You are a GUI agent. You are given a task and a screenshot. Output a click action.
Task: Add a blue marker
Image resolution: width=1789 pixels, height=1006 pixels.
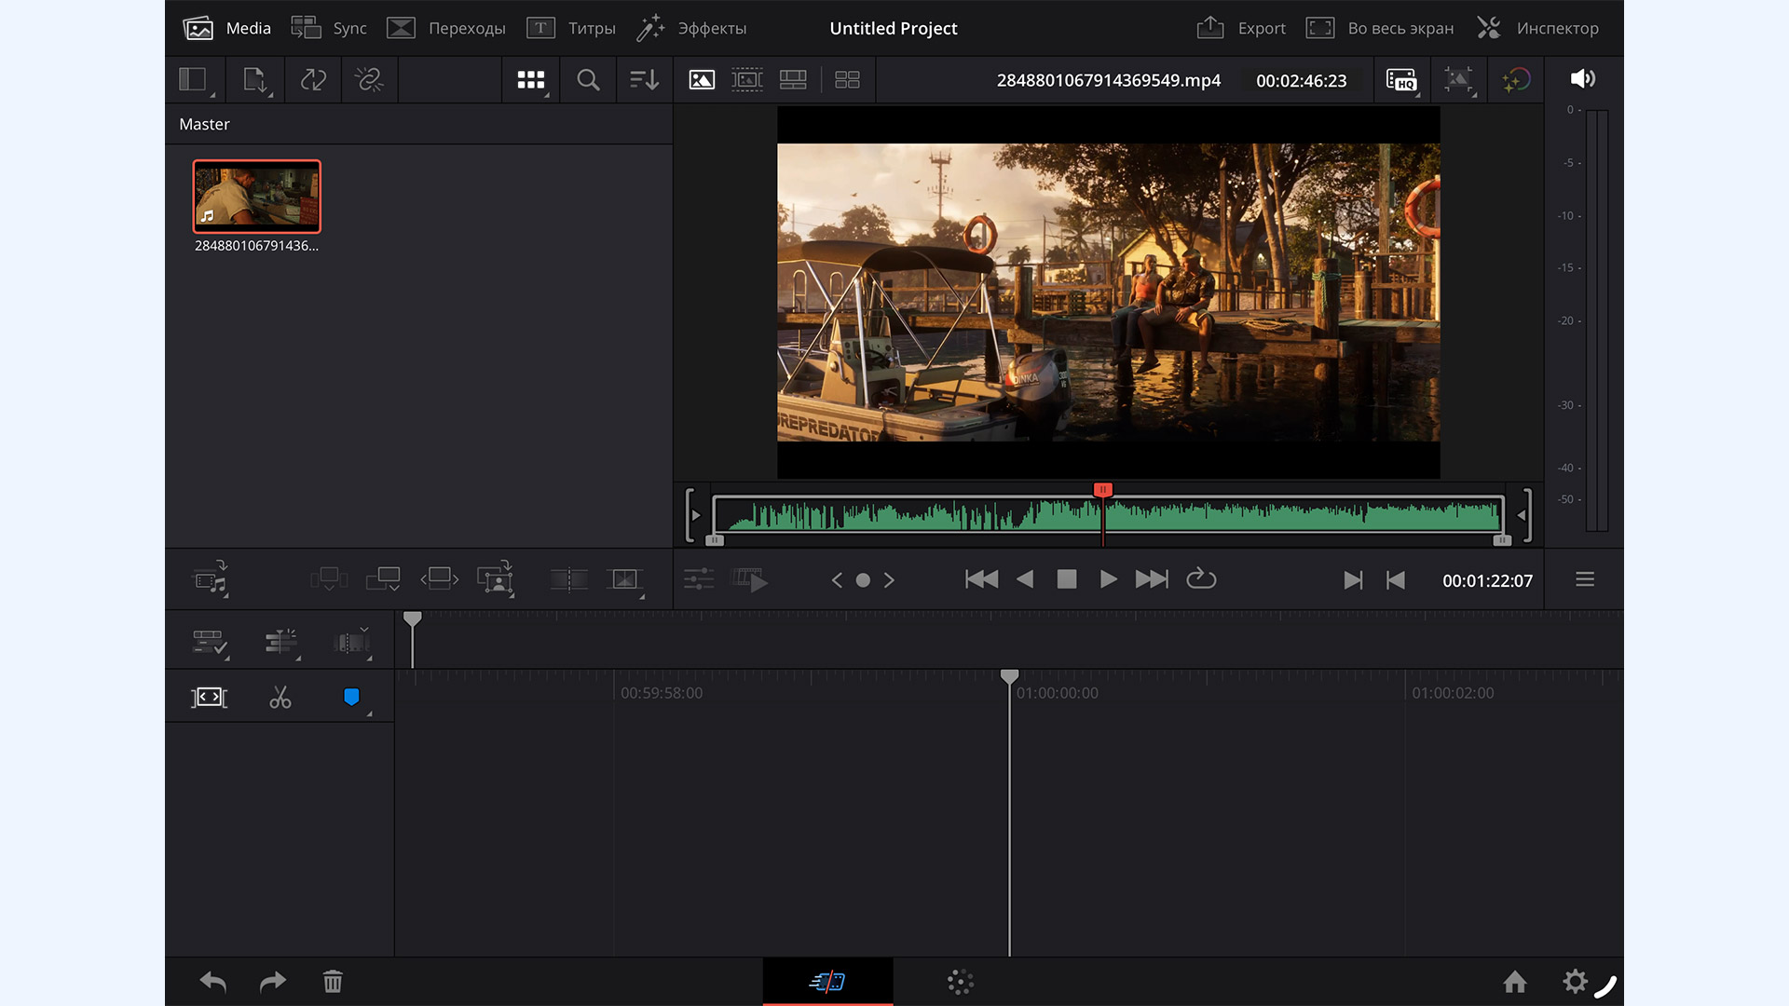coord(351,697)
